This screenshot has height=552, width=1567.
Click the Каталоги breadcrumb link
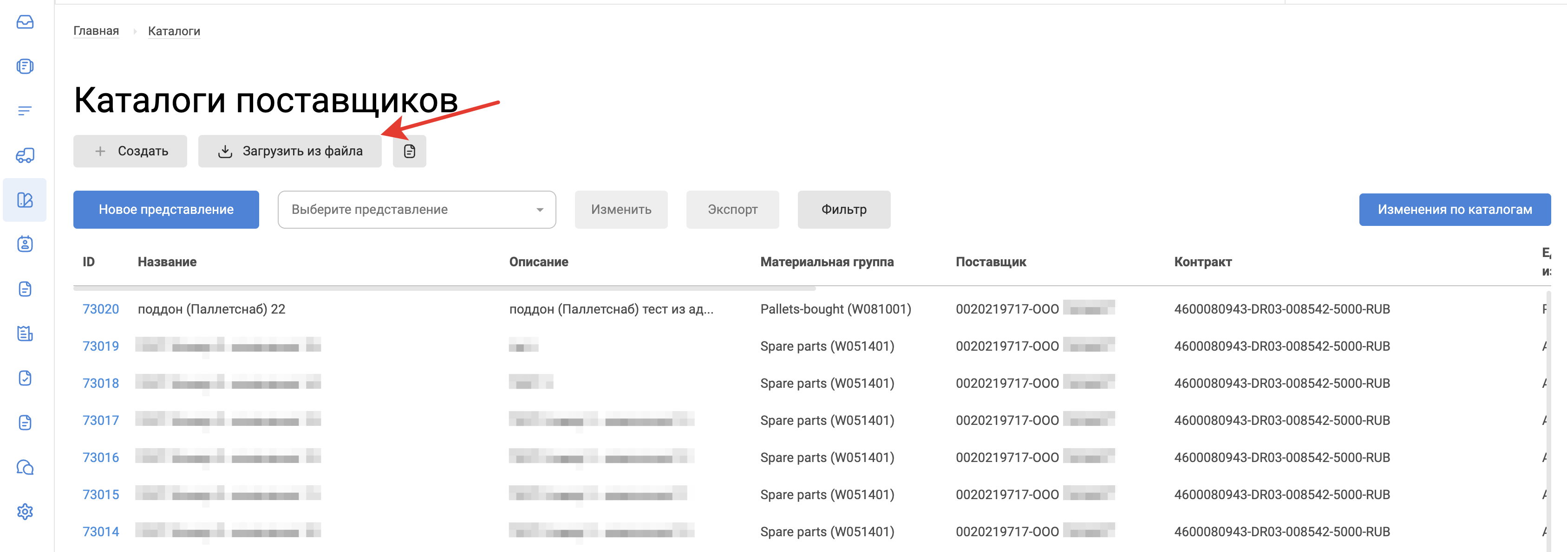(174, 31)
